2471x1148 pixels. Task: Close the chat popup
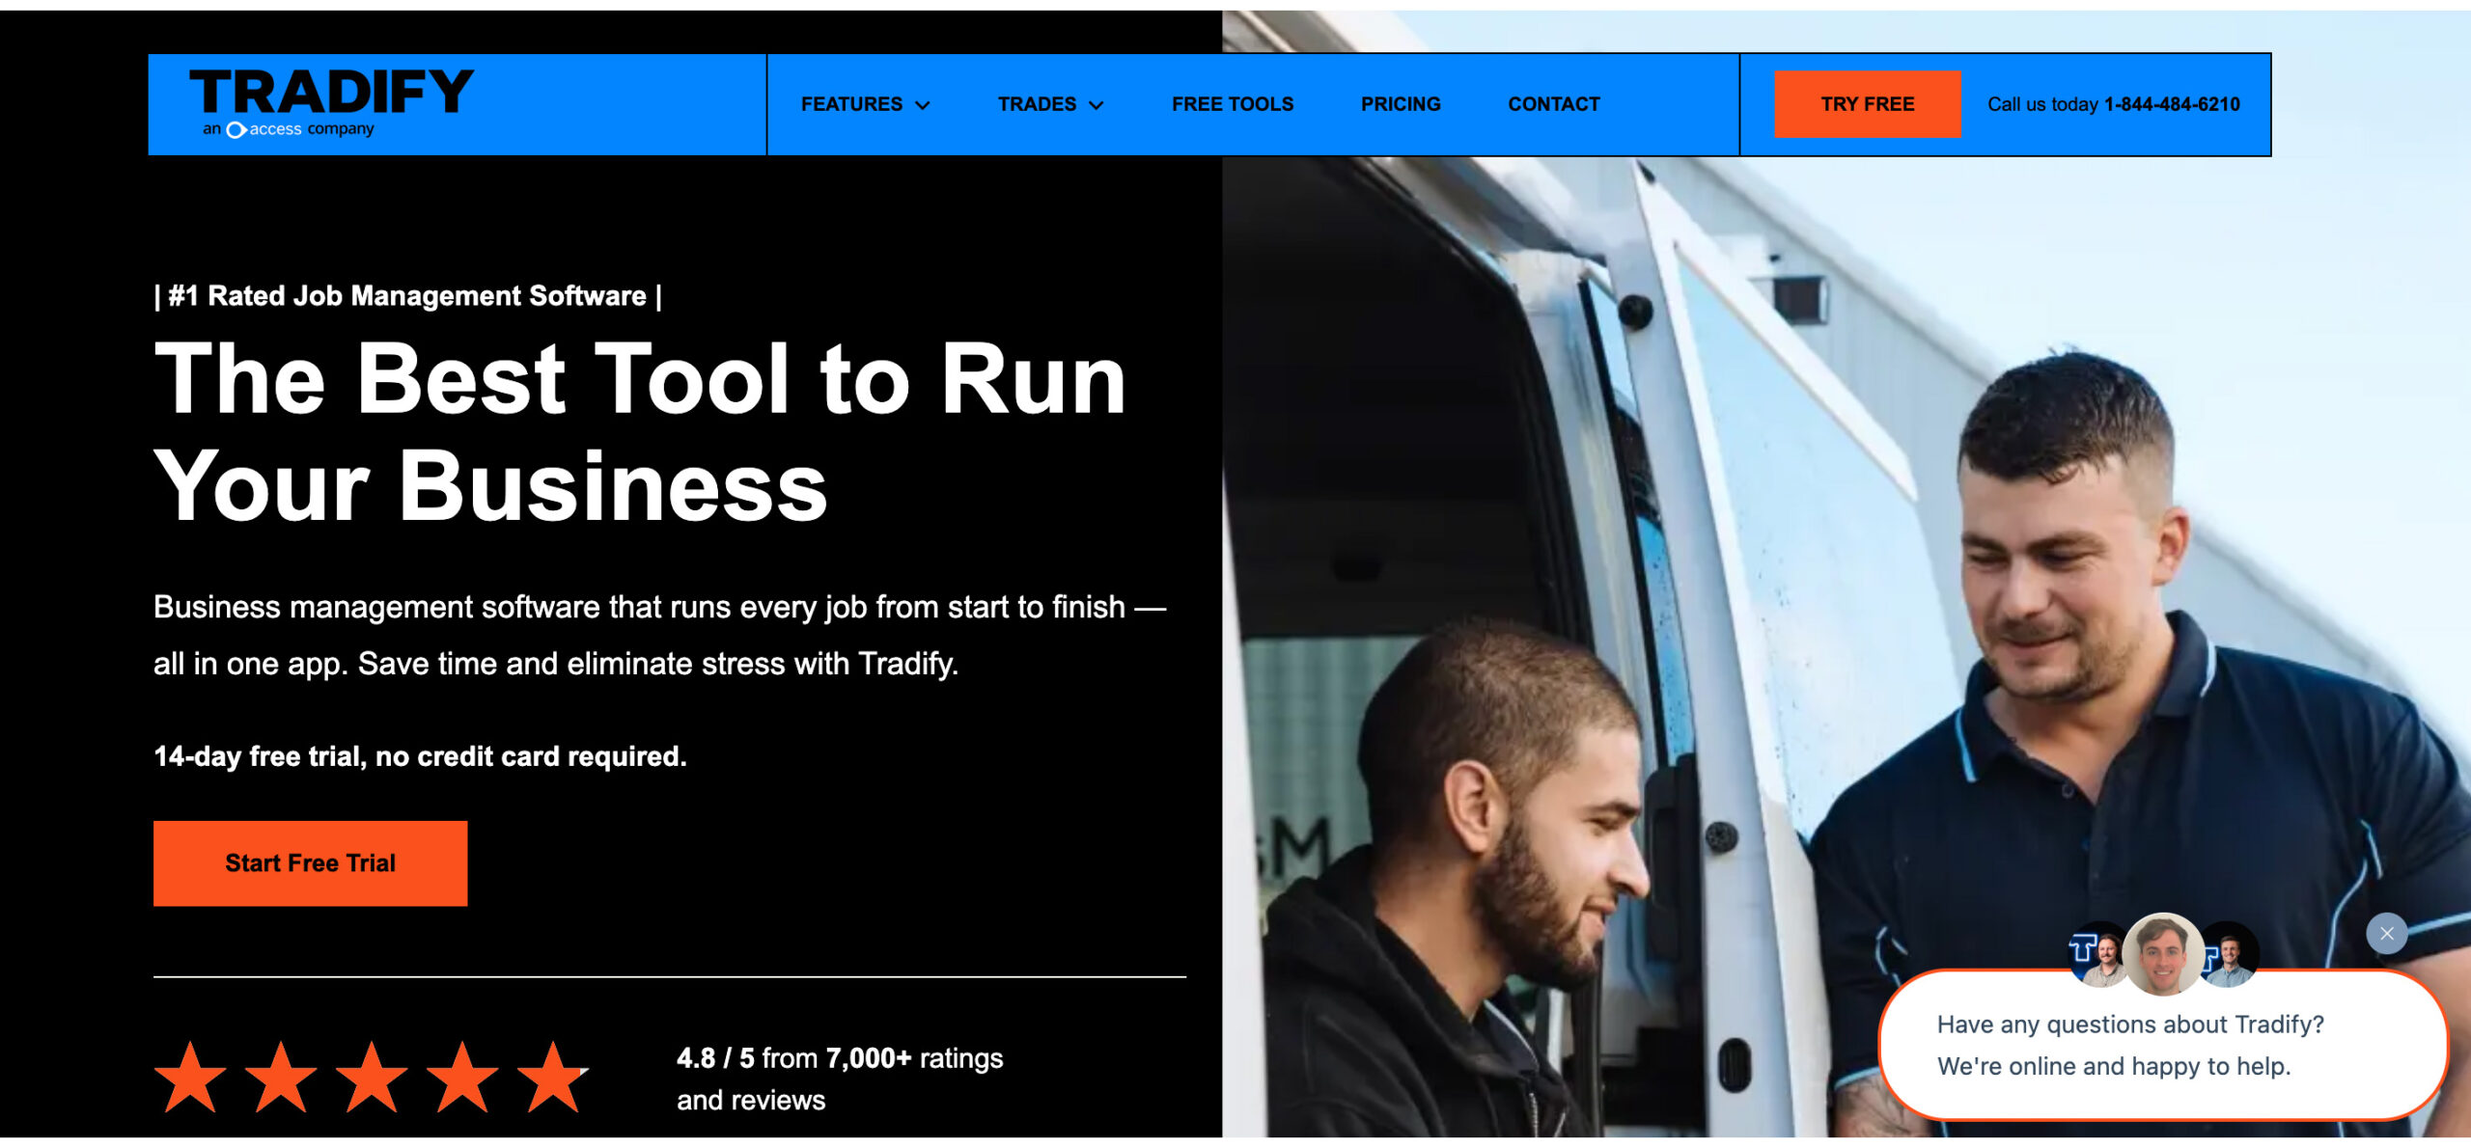[2386, 934]
